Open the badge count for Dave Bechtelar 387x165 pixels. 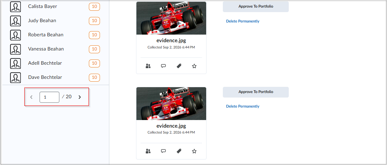pyautogui.click(x=94, y=77)
